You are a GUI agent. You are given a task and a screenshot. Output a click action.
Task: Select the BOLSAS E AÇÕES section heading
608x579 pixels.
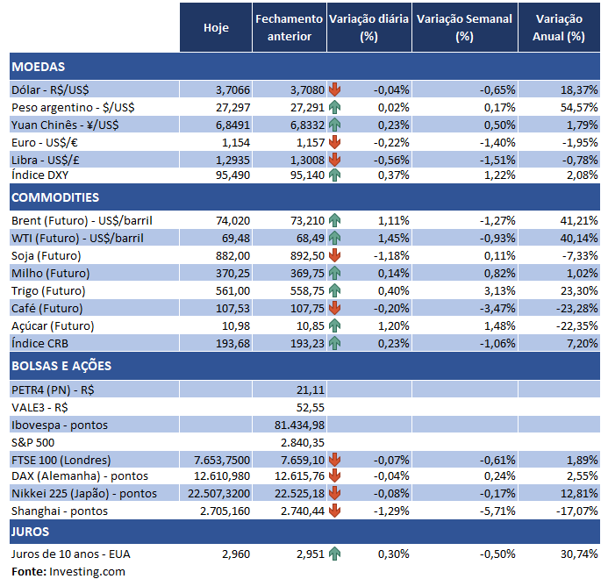pyautogui.click(x=61, y=366)
